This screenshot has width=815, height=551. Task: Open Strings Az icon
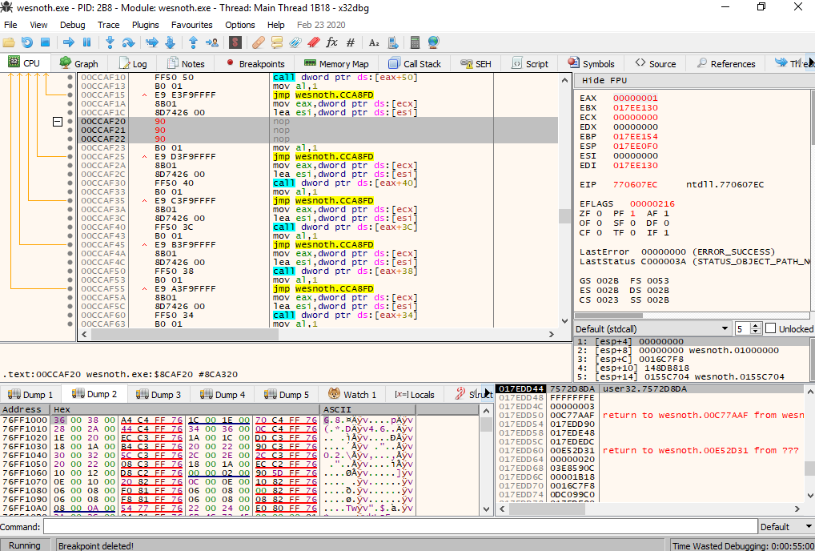tap(374, 42)
